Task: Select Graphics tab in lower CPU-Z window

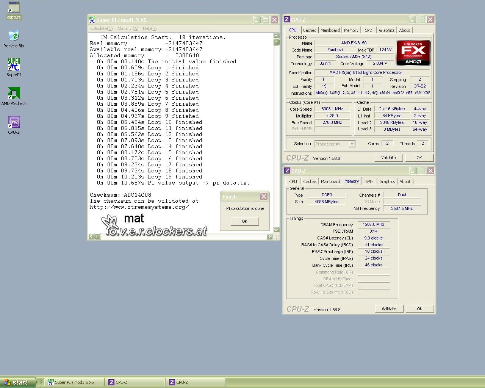Action: coord(387,181)
